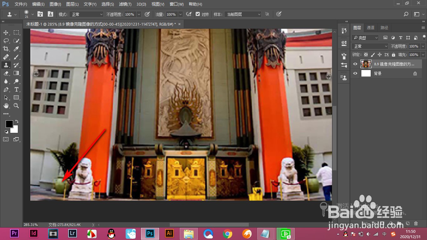Select the Clone Stamp tool
427x240 pixels.
tap(6, 65)
